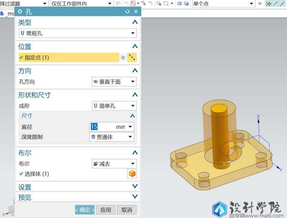Screen dimensions: 287x218
Task: Click the 取消 button
Action: [127, 210]
